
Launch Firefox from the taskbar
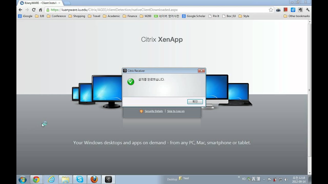[x=94, y=179]
